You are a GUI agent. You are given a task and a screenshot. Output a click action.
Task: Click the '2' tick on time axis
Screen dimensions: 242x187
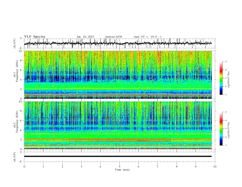point(62,167)
